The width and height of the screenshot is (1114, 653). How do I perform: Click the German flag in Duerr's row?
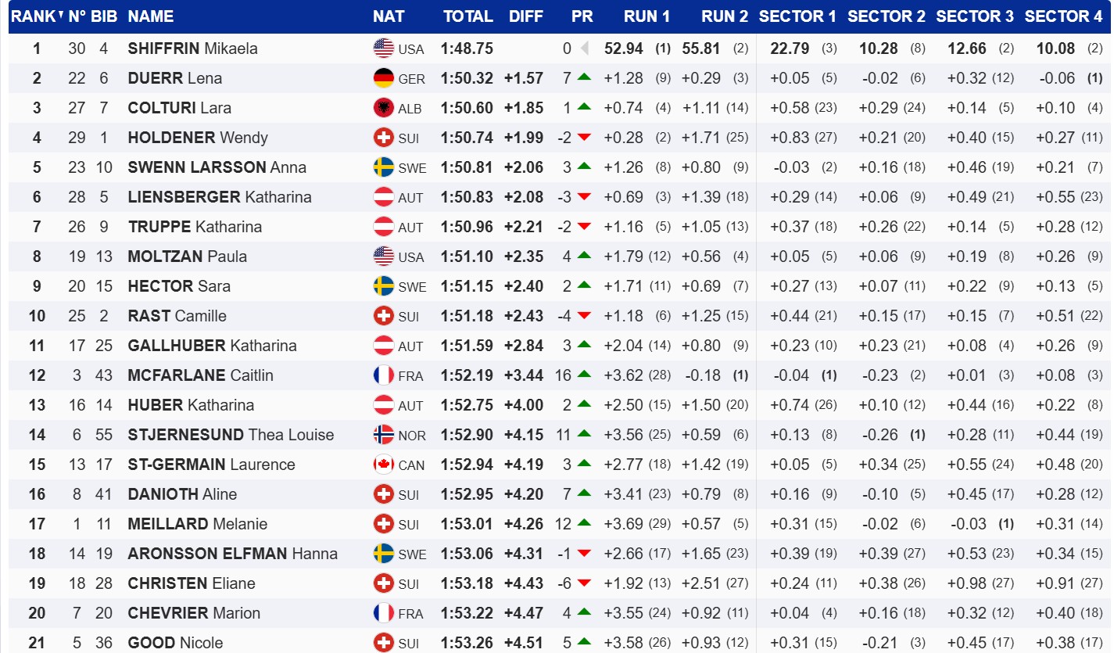[383, 78]
